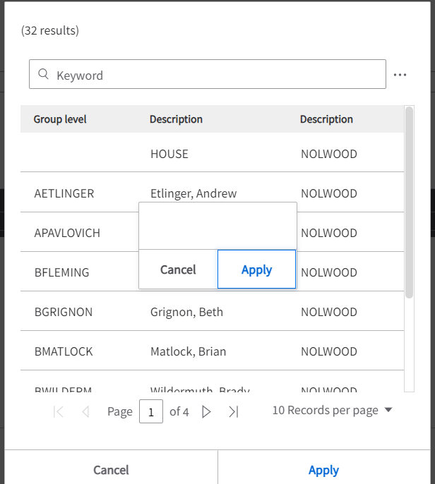Click the first Description column header
The image size is (435, 484).
176,119
